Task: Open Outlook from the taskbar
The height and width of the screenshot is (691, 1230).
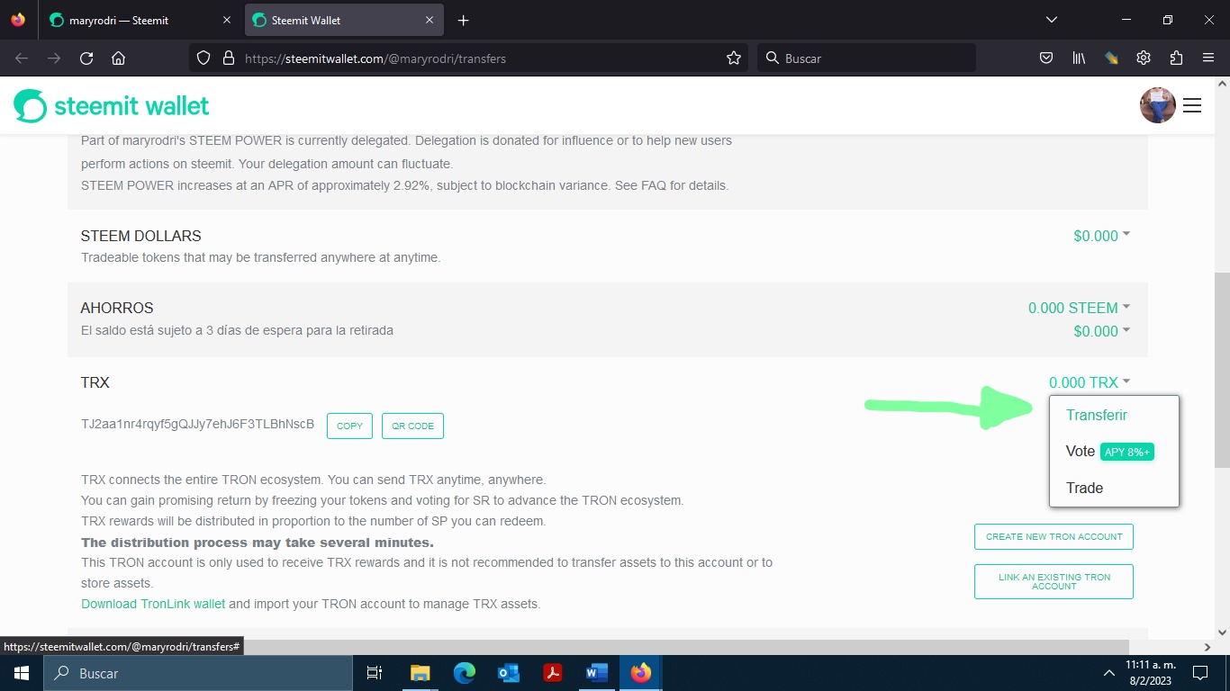Action: [x=508, y=673]
